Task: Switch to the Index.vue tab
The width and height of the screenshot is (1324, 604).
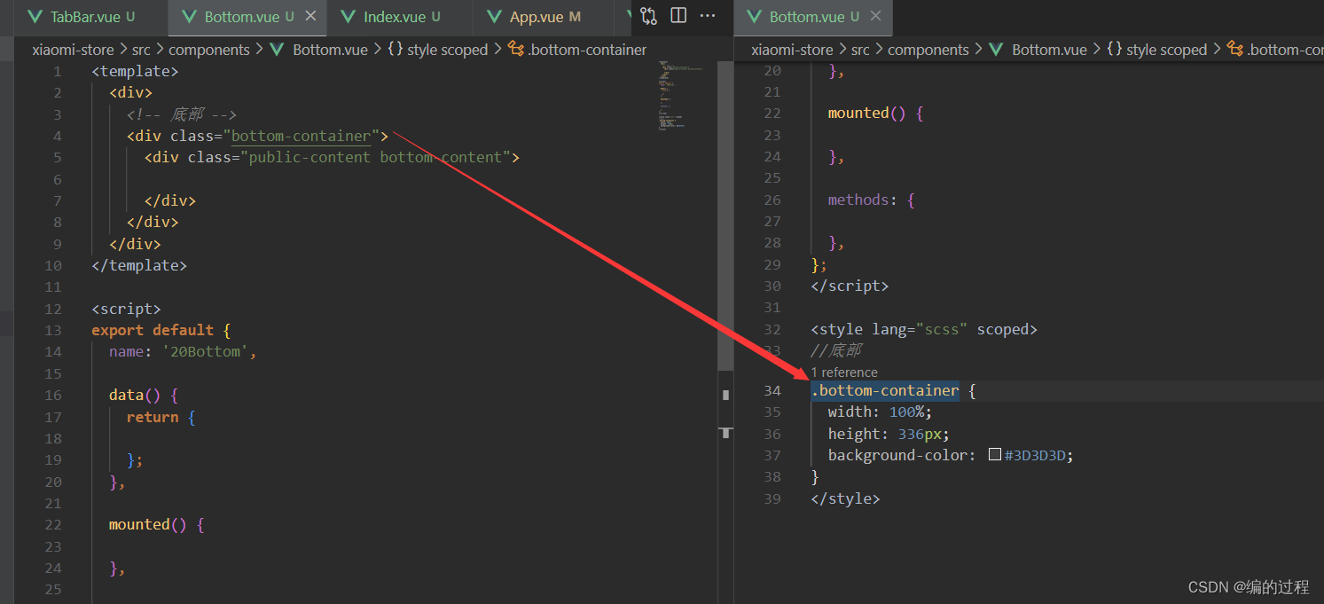Action: (x=401, y=17)
